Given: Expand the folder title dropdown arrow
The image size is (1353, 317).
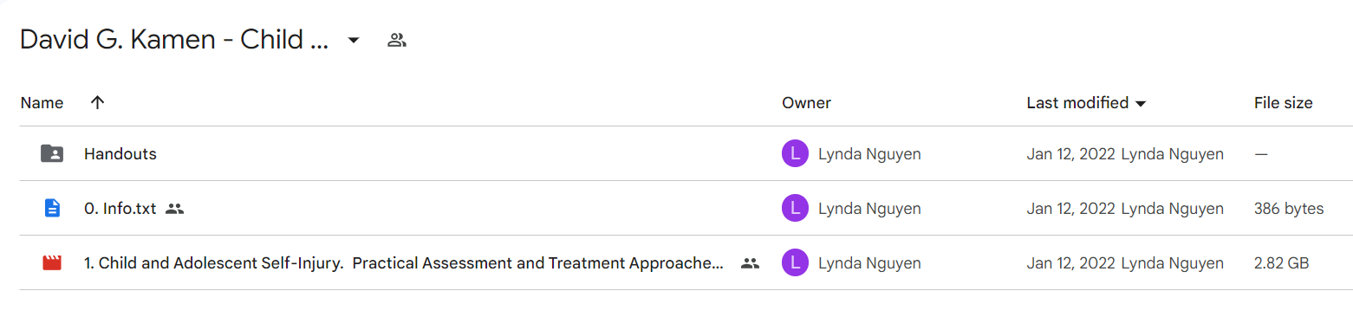Looking at the screenshot, I should [354, 40].
